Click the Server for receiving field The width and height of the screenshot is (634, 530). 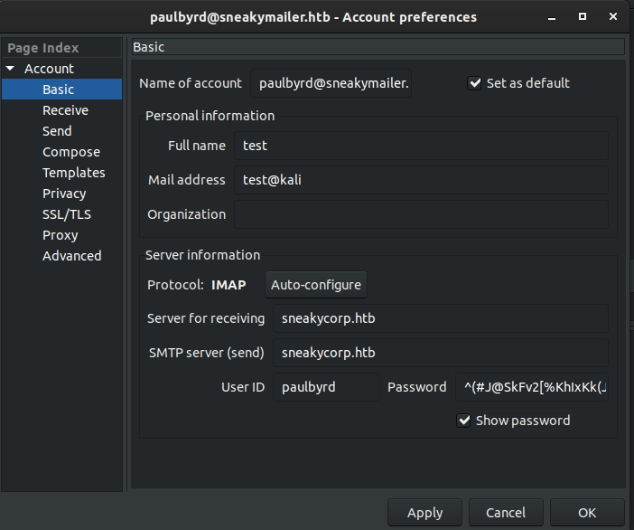click(x=441, y=318)
